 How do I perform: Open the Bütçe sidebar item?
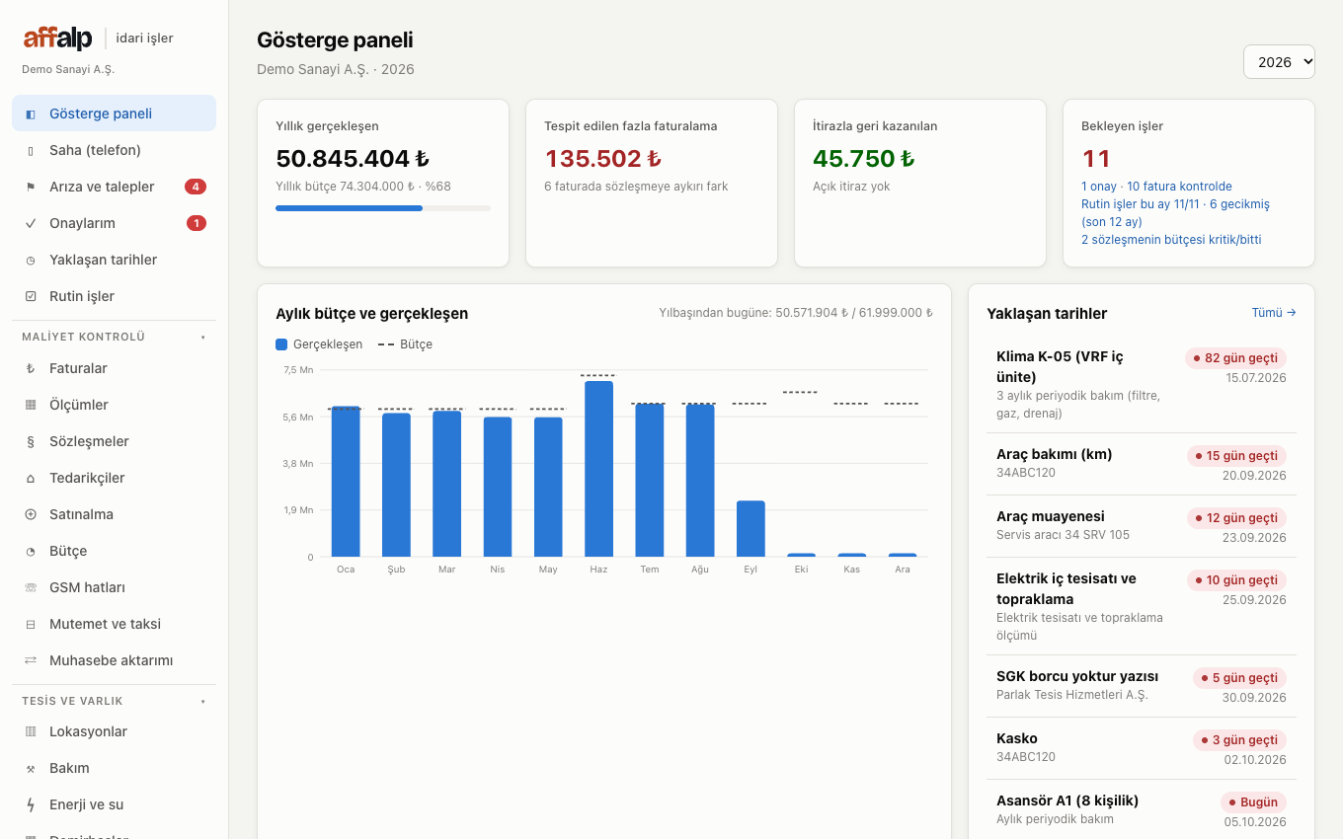[114, 551]
